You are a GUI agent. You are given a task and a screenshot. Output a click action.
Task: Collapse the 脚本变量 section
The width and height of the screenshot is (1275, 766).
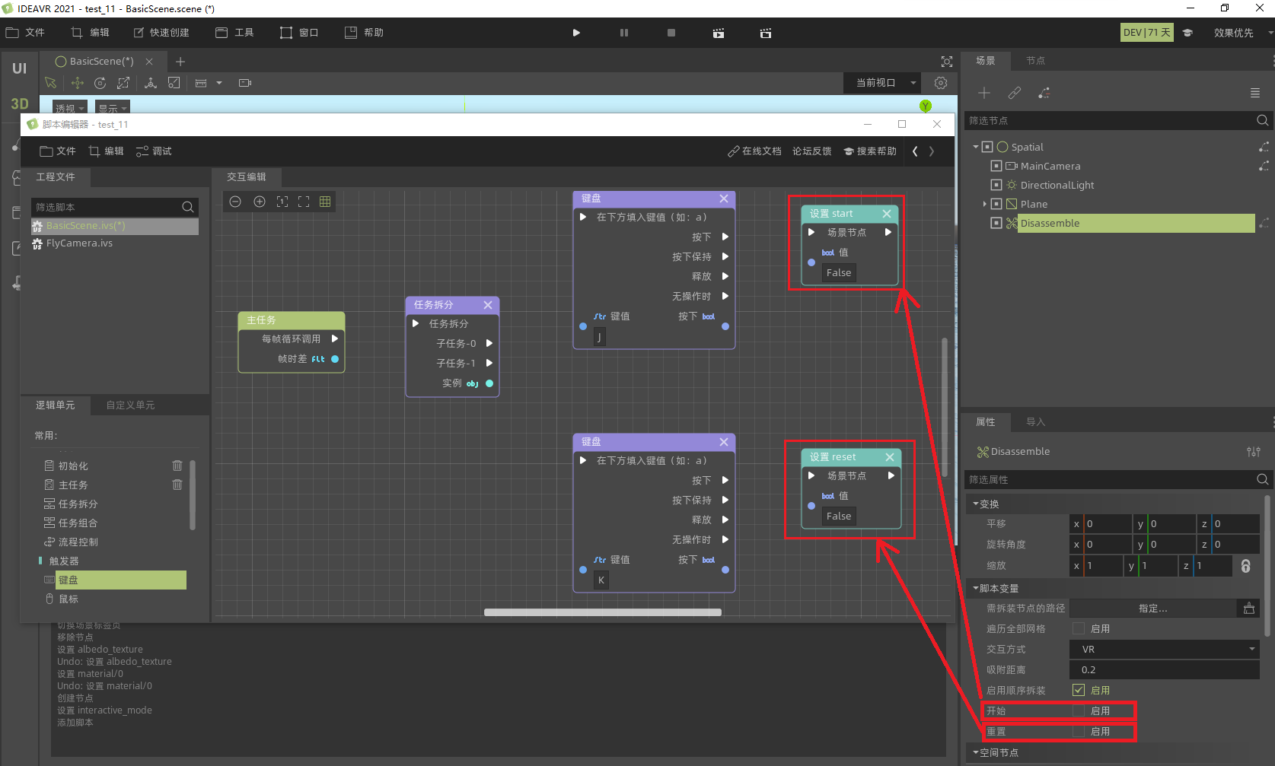(976, 588)
